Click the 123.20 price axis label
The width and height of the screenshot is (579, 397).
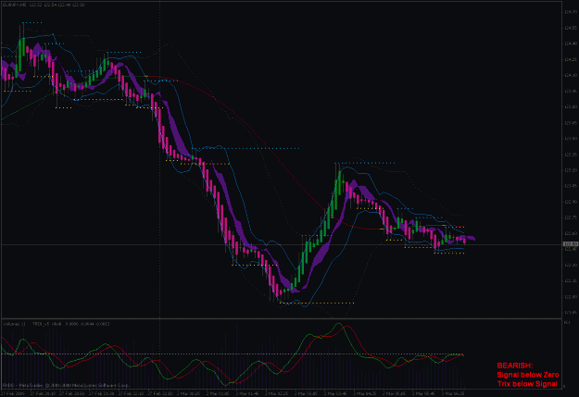tap(571, 170)
